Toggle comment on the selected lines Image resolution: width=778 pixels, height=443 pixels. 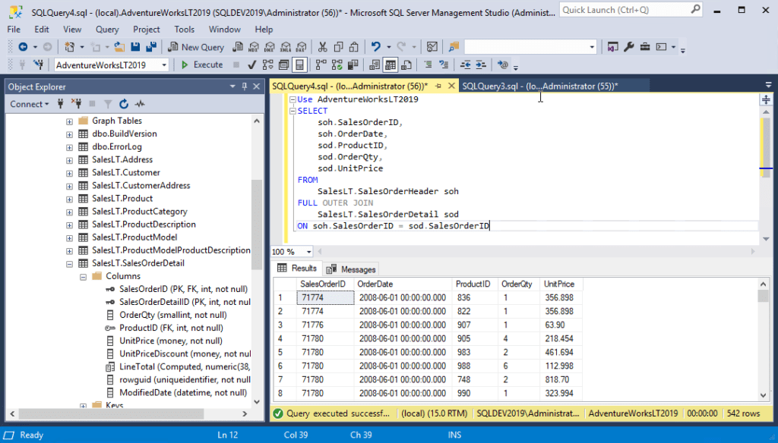427,64
